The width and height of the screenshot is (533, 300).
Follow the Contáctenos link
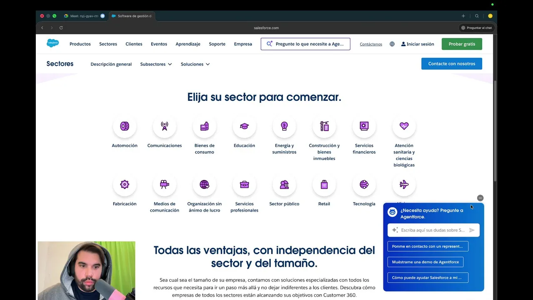pos(371,44)
